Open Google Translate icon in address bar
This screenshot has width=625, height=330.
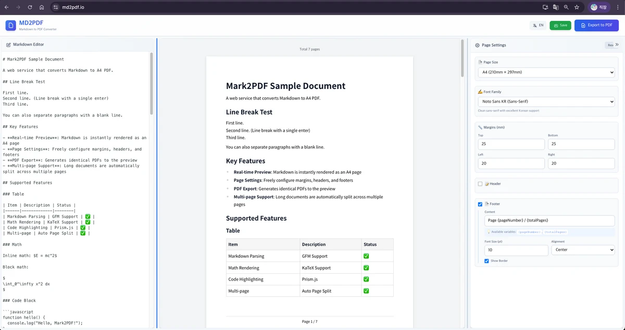click(x=556, y=7)
